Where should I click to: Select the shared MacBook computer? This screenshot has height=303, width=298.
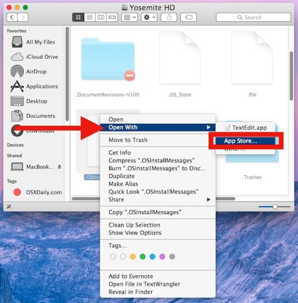(32, 167)
